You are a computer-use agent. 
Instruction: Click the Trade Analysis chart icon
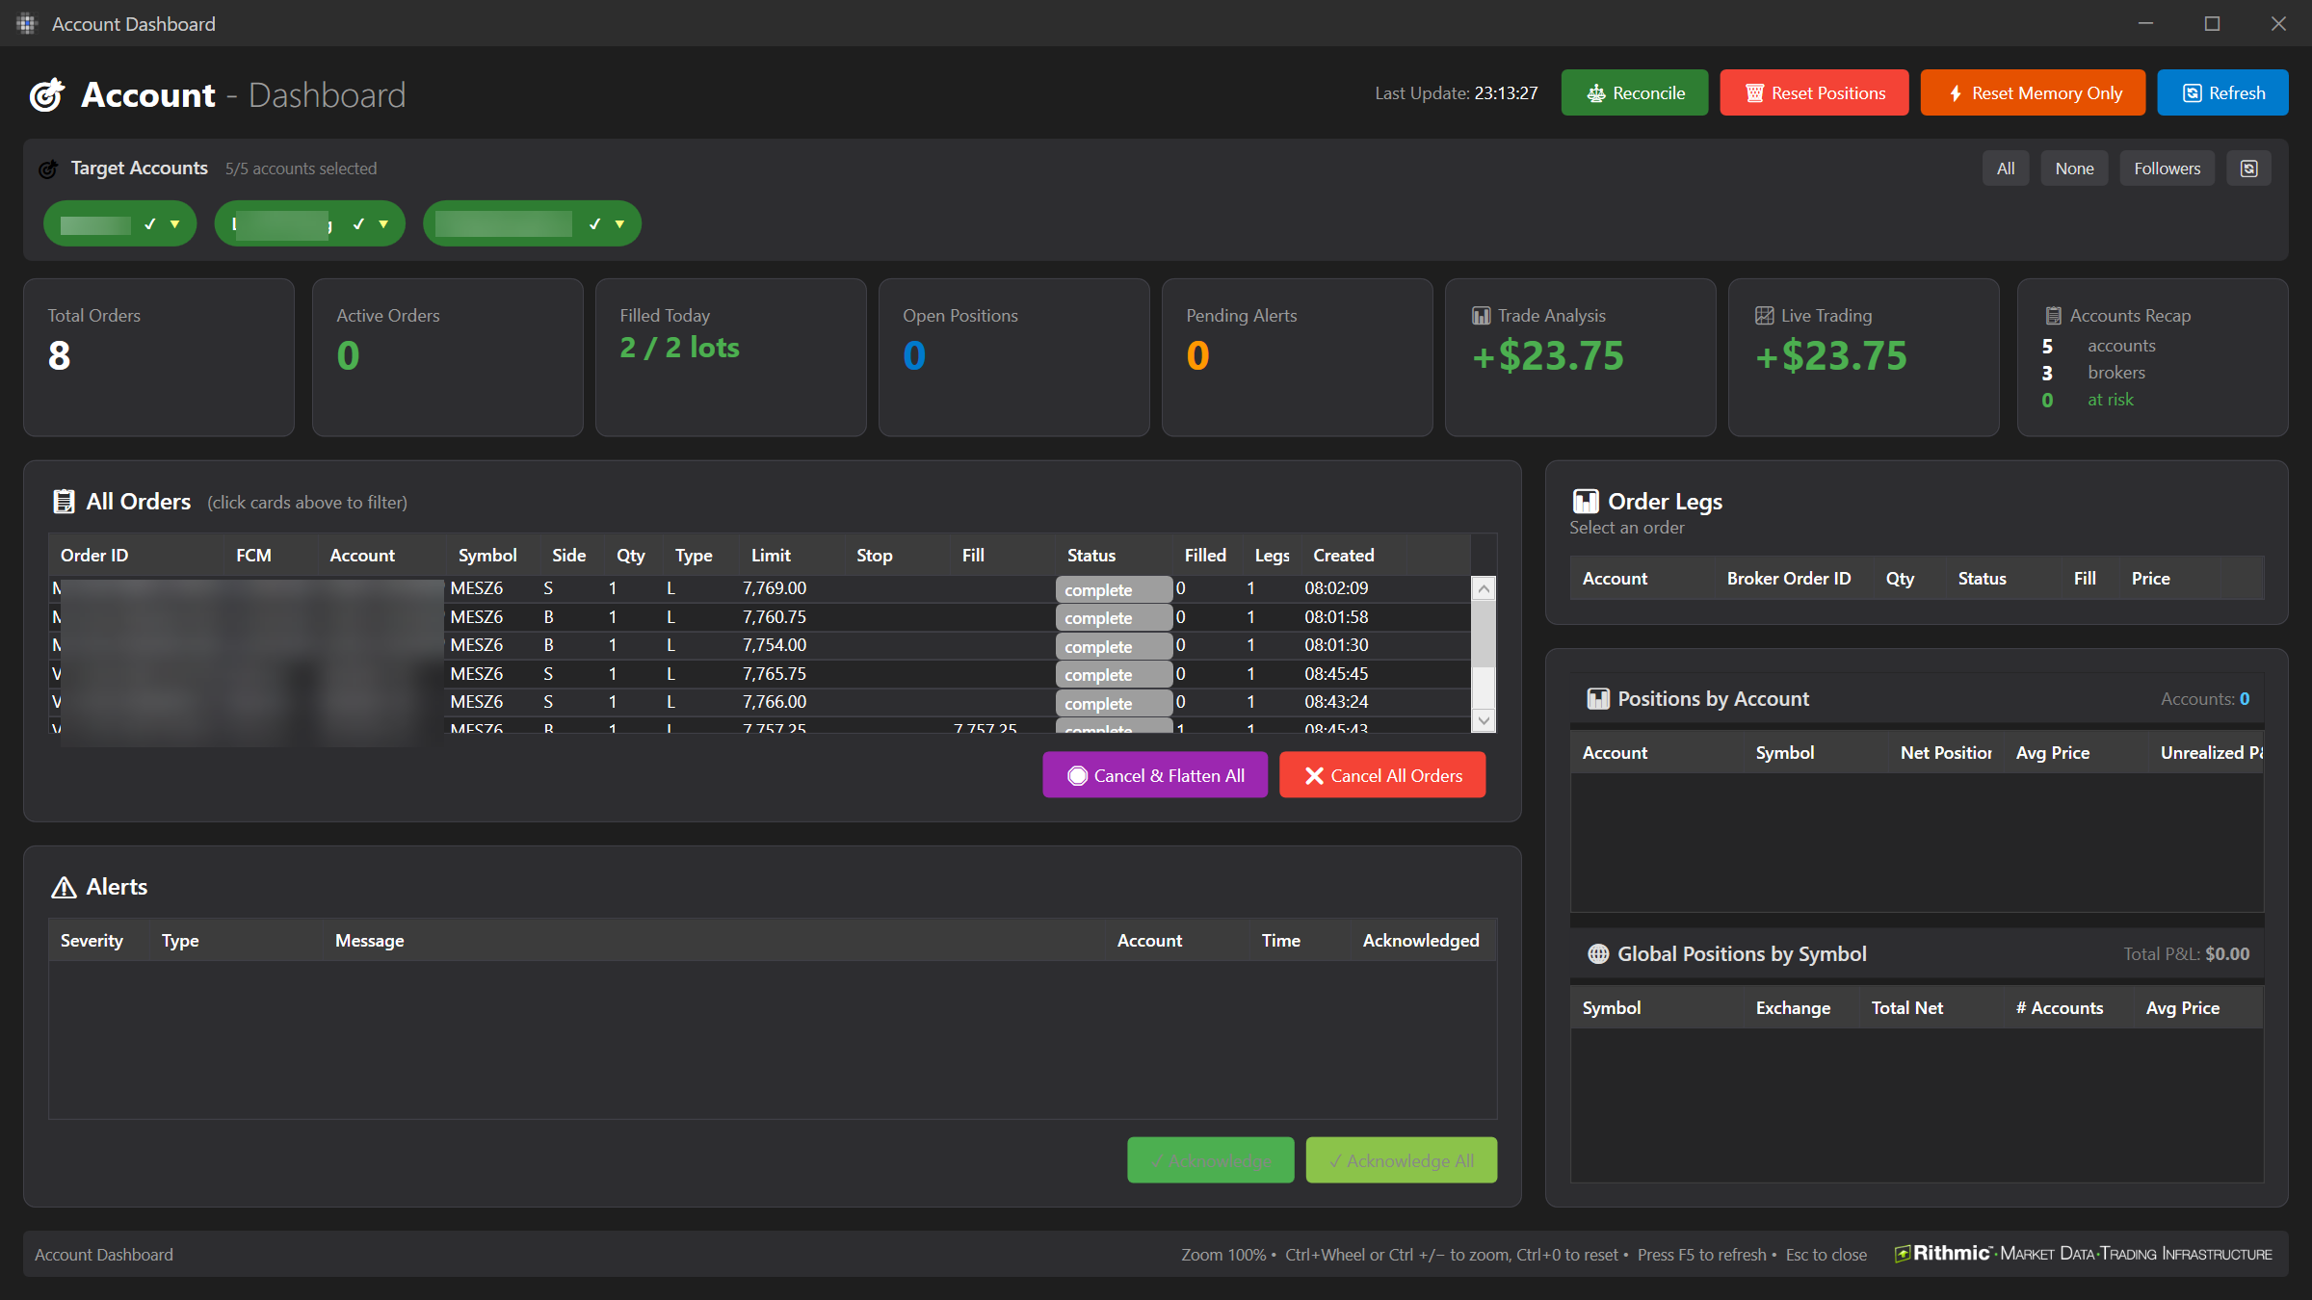(1481, 316)
